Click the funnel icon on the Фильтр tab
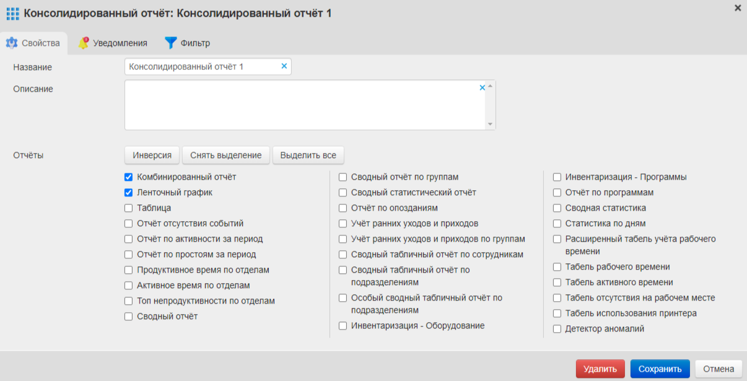This screenshot has height=381, width=747. click(x=172, y=43)
